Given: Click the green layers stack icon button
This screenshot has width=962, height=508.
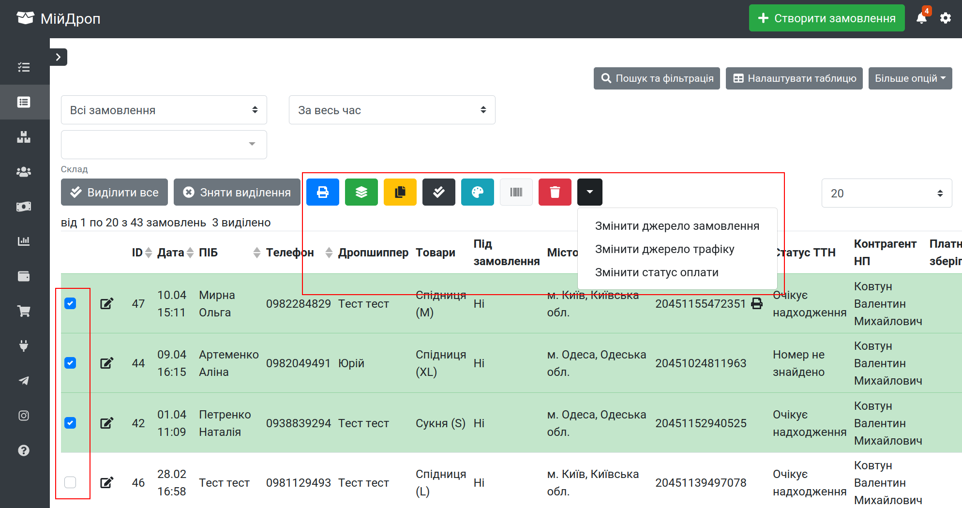Looking at the screenshot, I should pos(361,192).
